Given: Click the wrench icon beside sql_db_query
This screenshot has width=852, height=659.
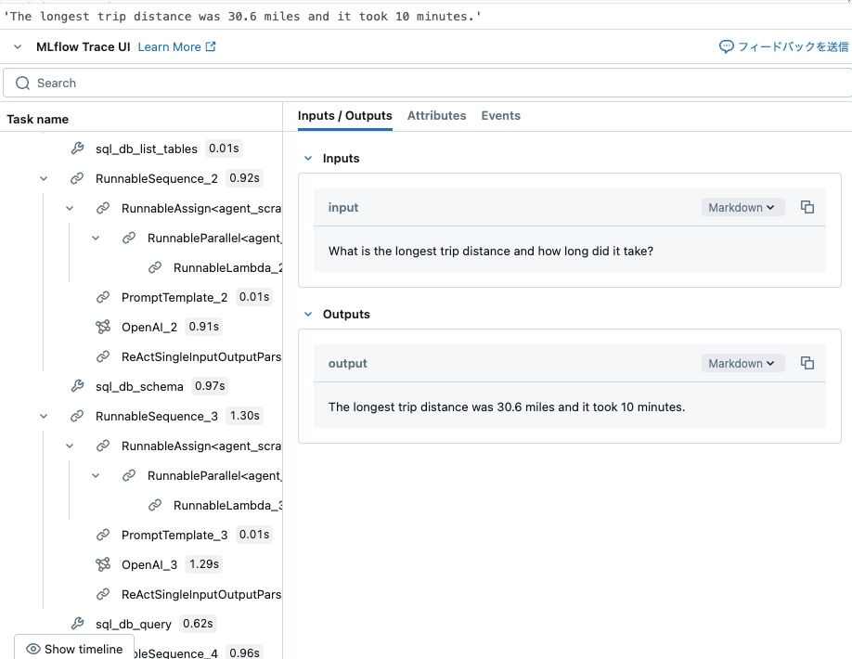Looking at the screenshot, I should click(x=77, y=624).
